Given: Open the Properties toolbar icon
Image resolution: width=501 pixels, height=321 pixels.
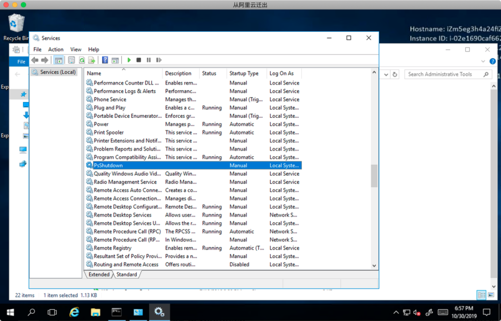Looking at the screenshot, I should (x=71, y=60).
